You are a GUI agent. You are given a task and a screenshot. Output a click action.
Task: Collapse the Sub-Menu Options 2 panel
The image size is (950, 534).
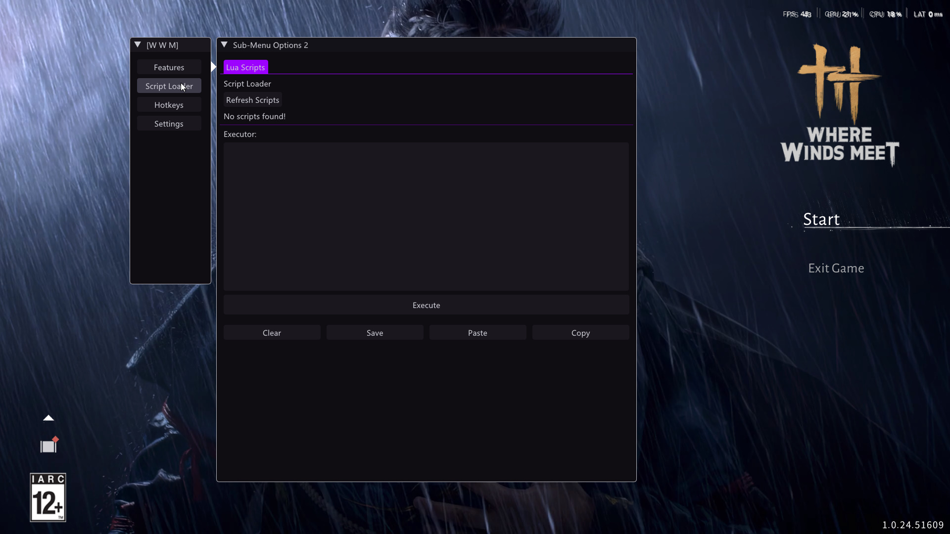coord(224,44)
